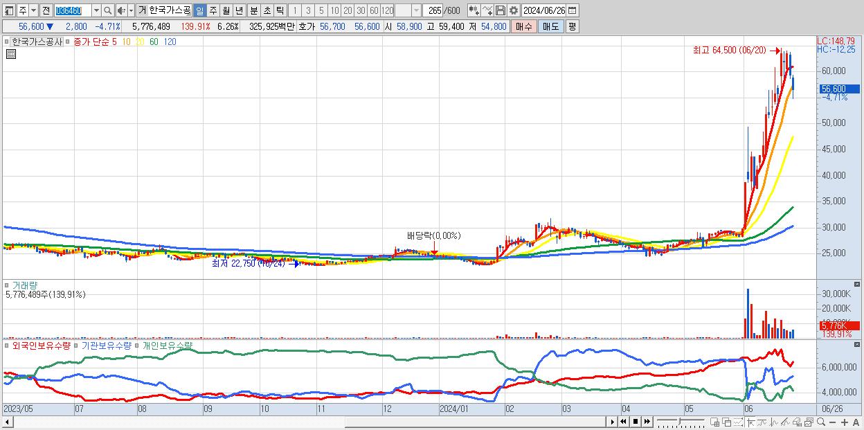Choose the 60 interval button
Viewport: 864px width, 430px height.
(x=374, y=10)
